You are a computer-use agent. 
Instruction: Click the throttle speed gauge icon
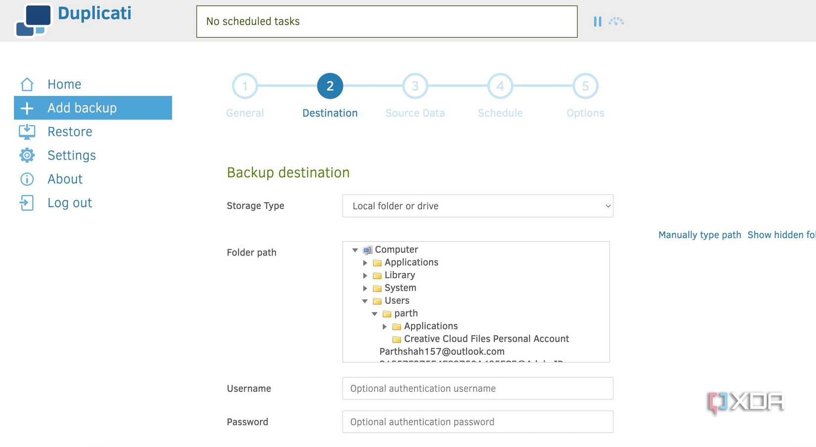point(616,22)
